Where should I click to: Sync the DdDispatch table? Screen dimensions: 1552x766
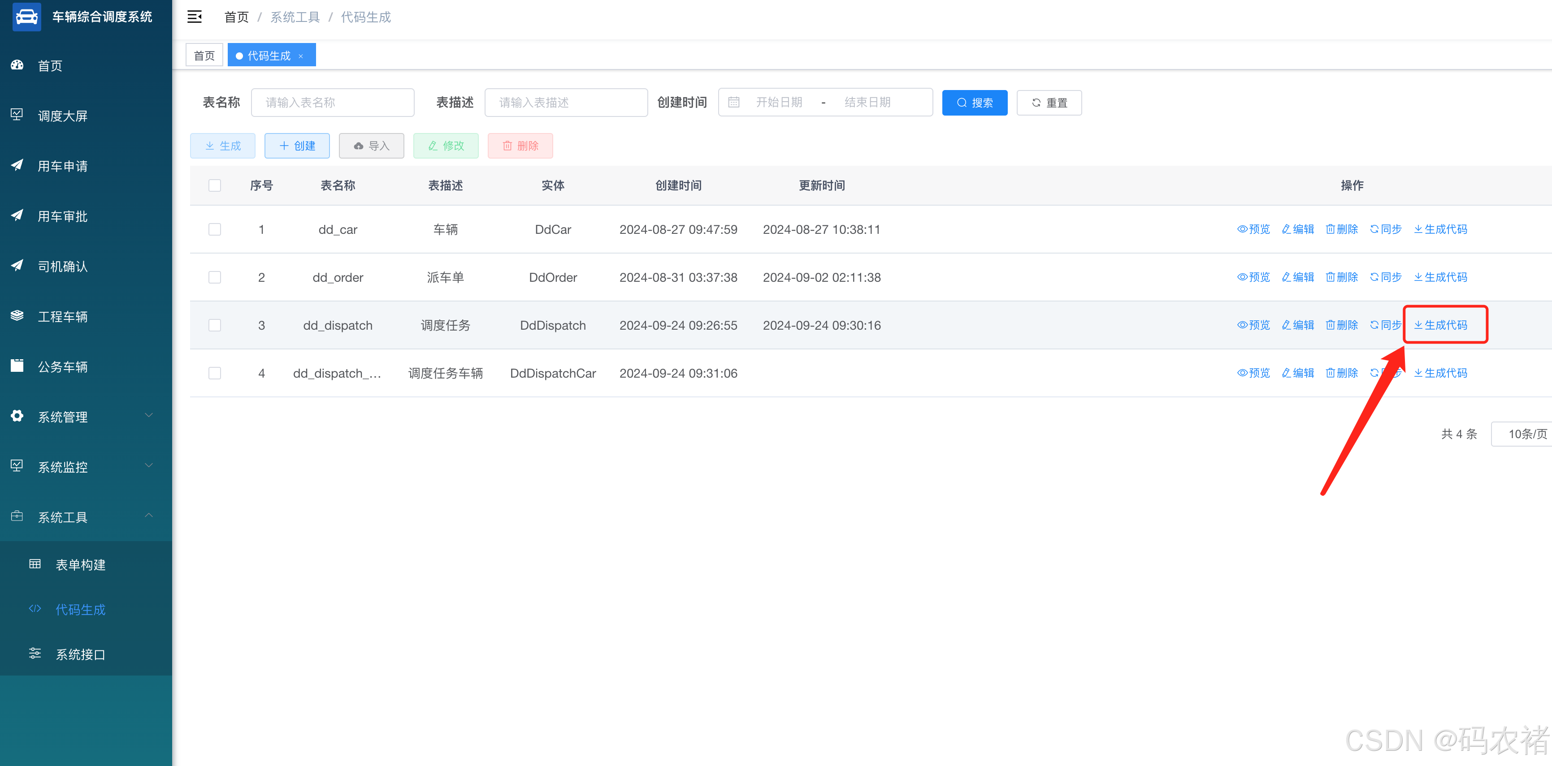(x=1386, y=325)
